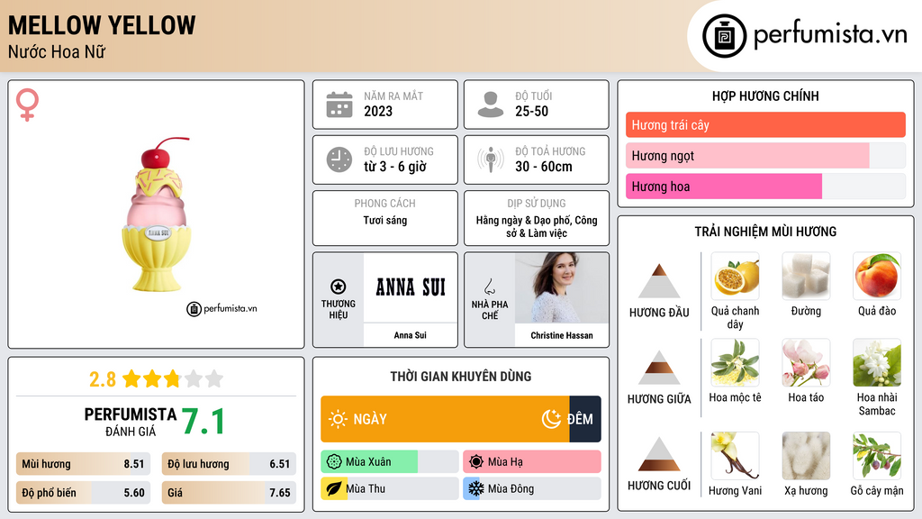Click the Hợp hương chính heading
This screenshot has width=922, height=519.
click(x=765, y=96)
